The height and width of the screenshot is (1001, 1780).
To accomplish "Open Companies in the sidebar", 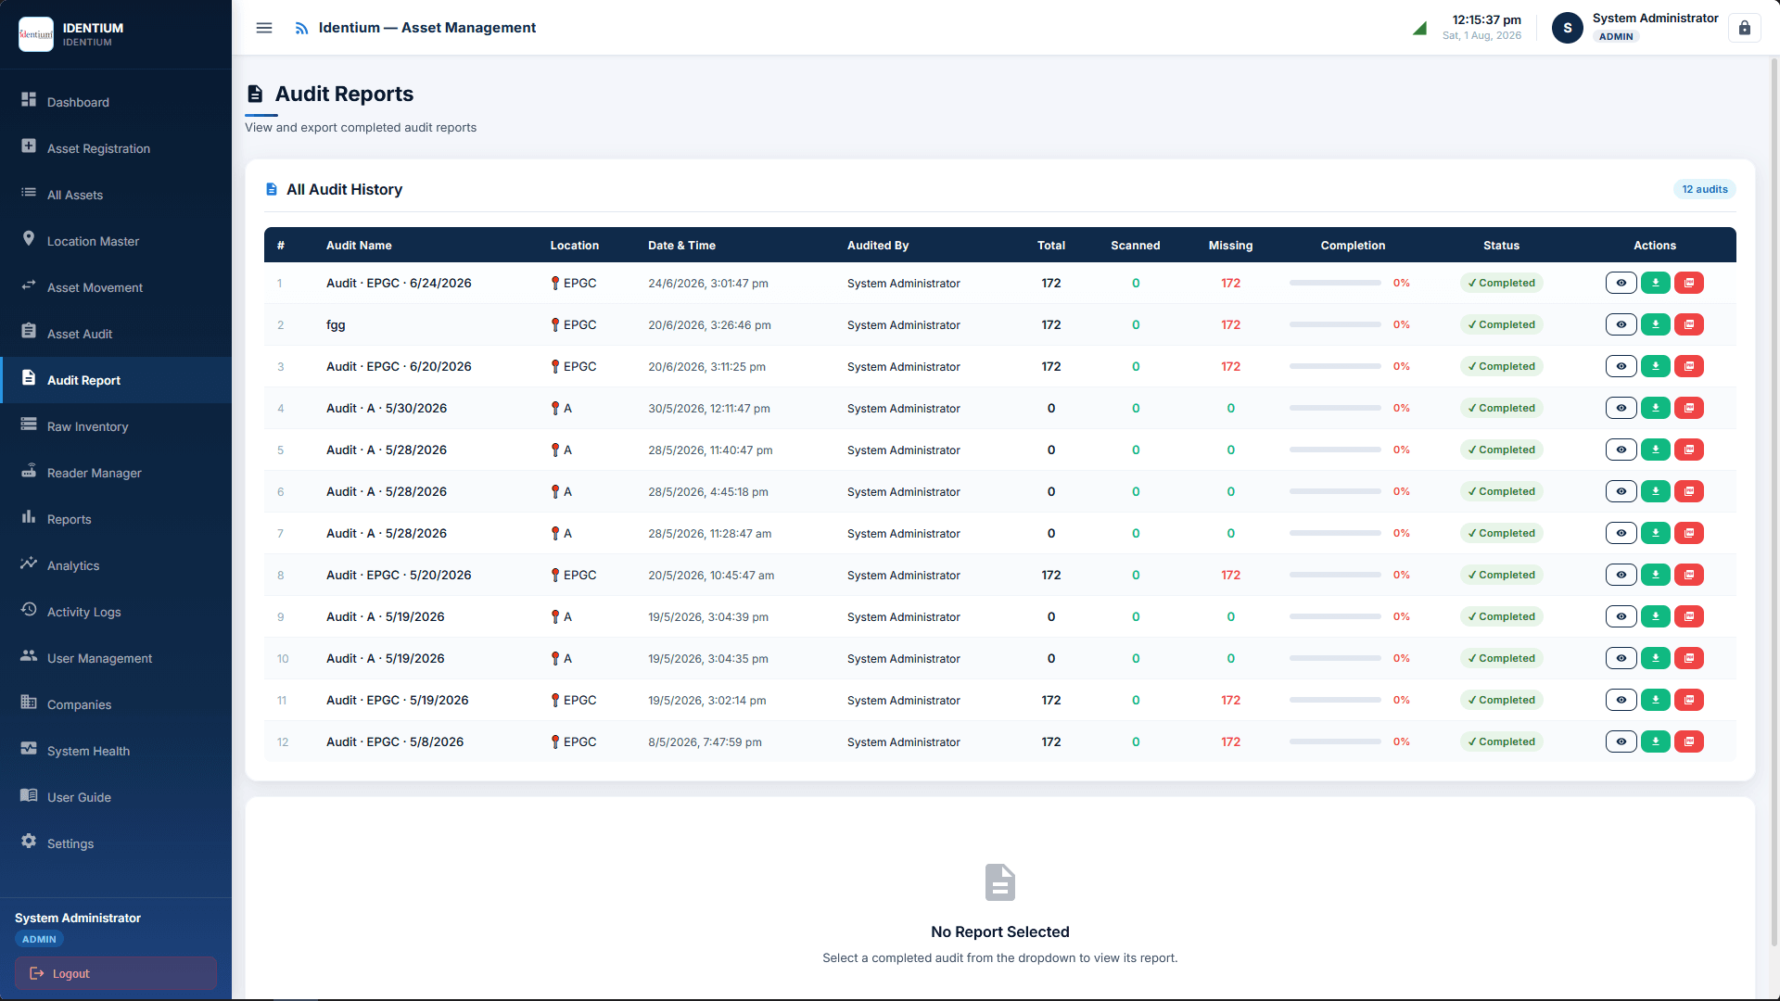I will [116, 704].
